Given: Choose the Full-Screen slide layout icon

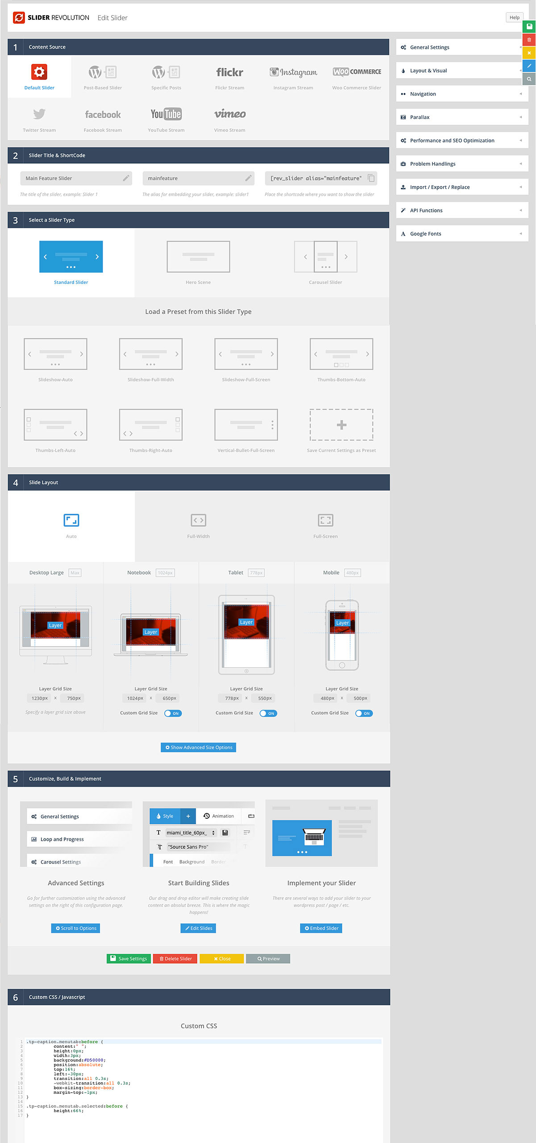Looking at the screenshot, I should [x=326, y=520].
